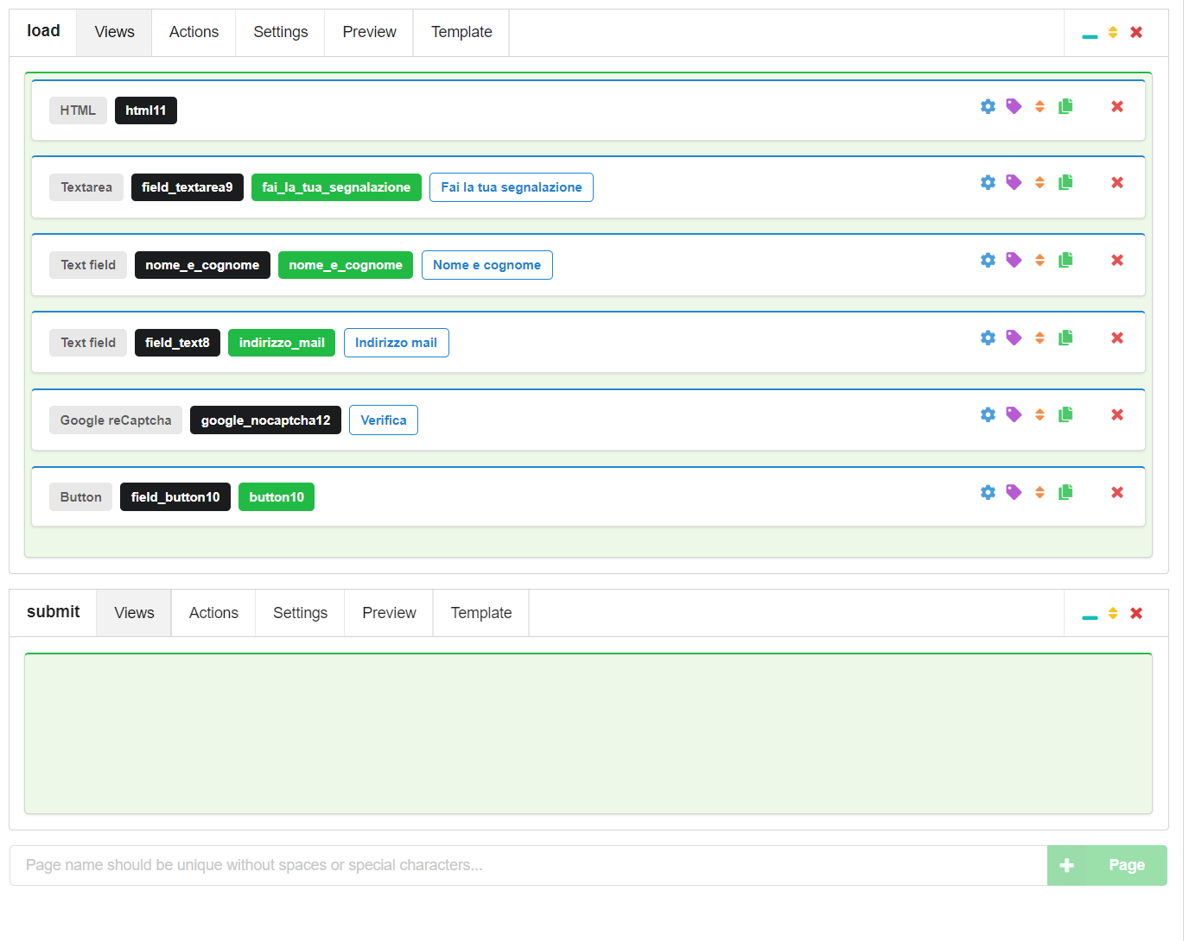The height and width of the screenshot is (941, 1189).
Task: Reorder the load page using sort arrows
Action: pyautogui.click(x=1113, y=32)
